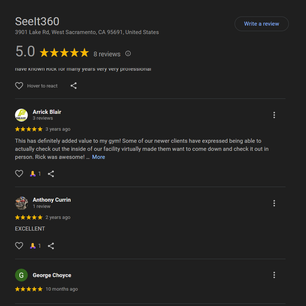The image size is (306, 306).
Task: Share the SeeIt360 business review page
Action: pyautogui.click(x=74, y=86)
